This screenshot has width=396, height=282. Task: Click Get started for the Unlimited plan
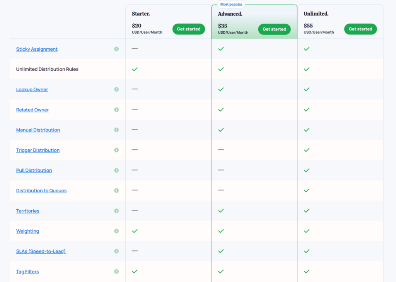click(360, 29)
